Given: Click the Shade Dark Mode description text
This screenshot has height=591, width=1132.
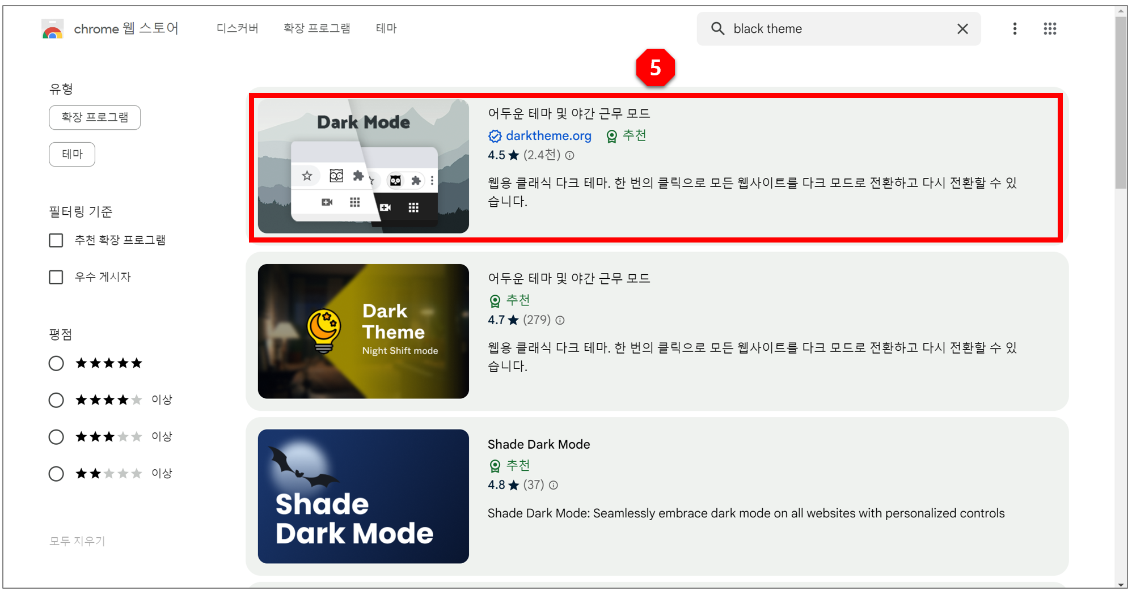Looking at the screenshot, I should coord(746,513).
